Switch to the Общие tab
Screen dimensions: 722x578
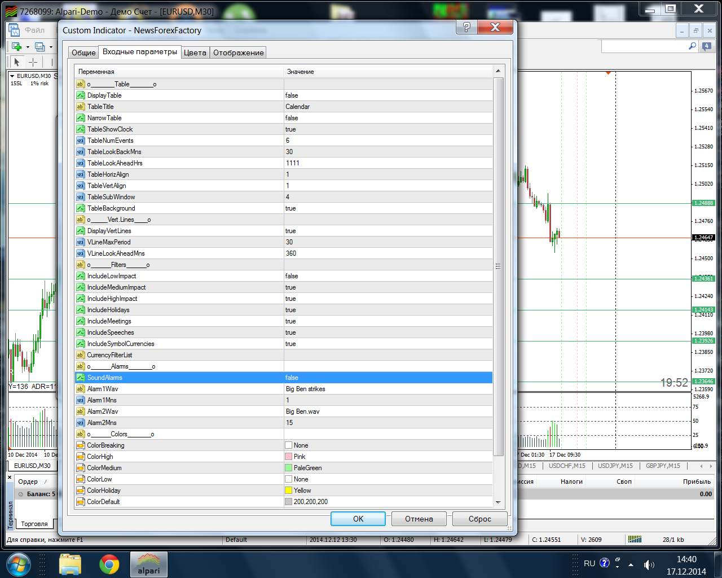[83, 52]
